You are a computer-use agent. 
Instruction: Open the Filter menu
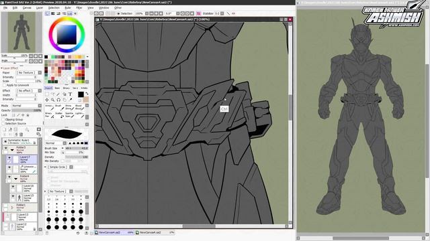point(79,7)
